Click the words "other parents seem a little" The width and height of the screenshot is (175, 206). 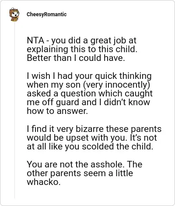(x=80, y=173)
